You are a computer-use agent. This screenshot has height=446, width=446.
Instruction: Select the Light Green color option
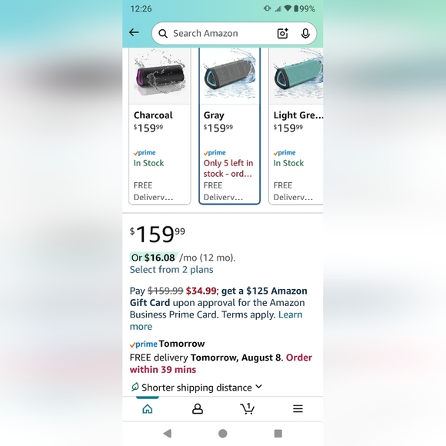pos(296,126)
